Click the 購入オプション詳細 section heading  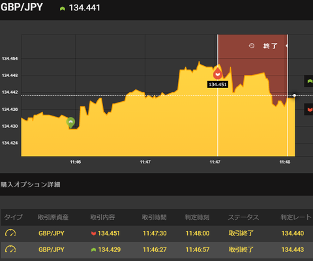(x=30, y=185)
